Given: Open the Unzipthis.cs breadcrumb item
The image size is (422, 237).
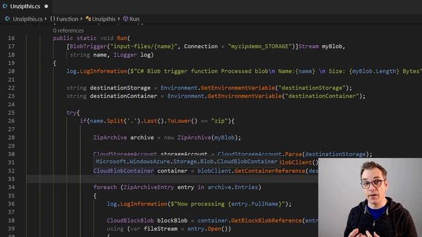Looking at the screenshot, I should [28, 19].
